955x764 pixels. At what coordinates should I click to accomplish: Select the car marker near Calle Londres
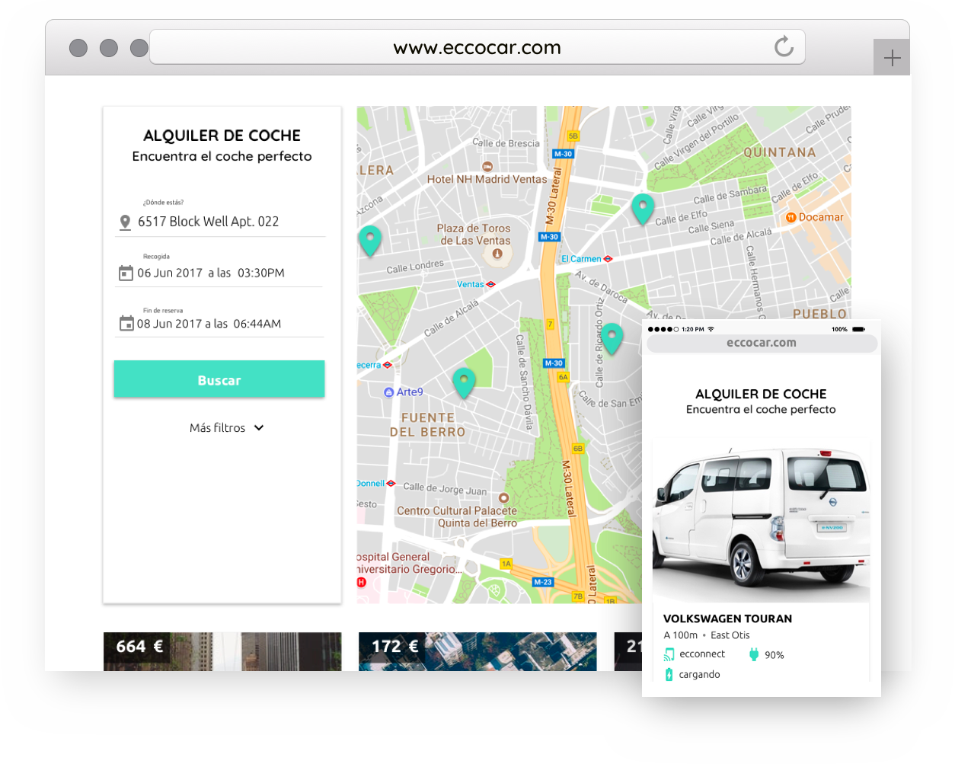click(x=370, y=239)
